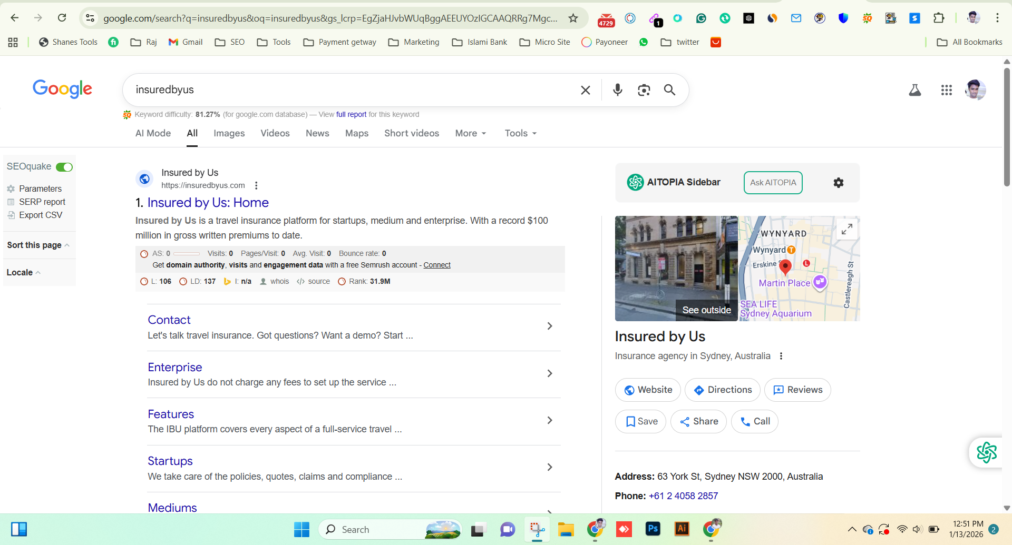Click the Chrome address bar URL

(x=330, y=18)
